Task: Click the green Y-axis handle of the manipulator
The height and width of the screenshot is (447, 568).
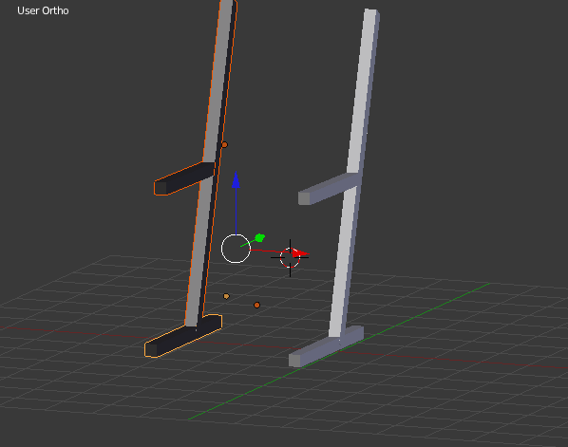Action: pyautogui.click(x=260, y=238)
